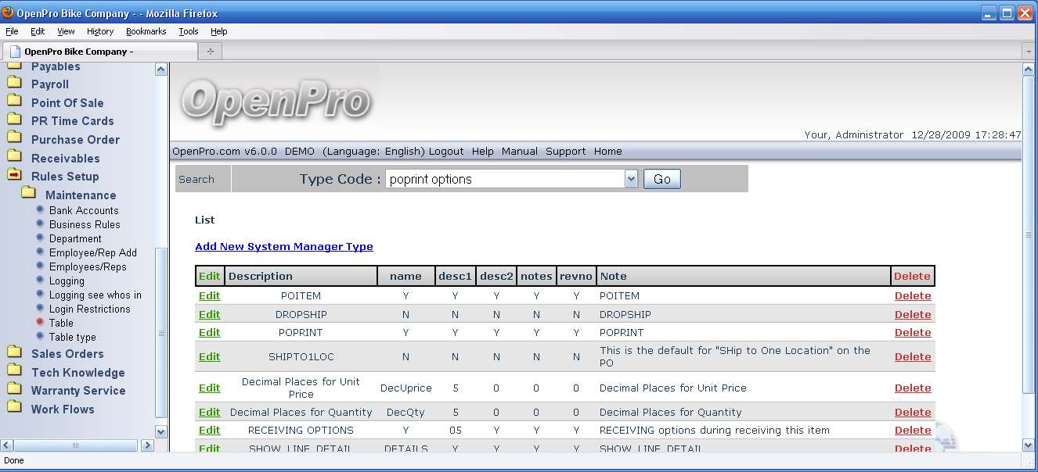Open the History menu
Viewport: 1038px width, 472px height.
point(100,31)
